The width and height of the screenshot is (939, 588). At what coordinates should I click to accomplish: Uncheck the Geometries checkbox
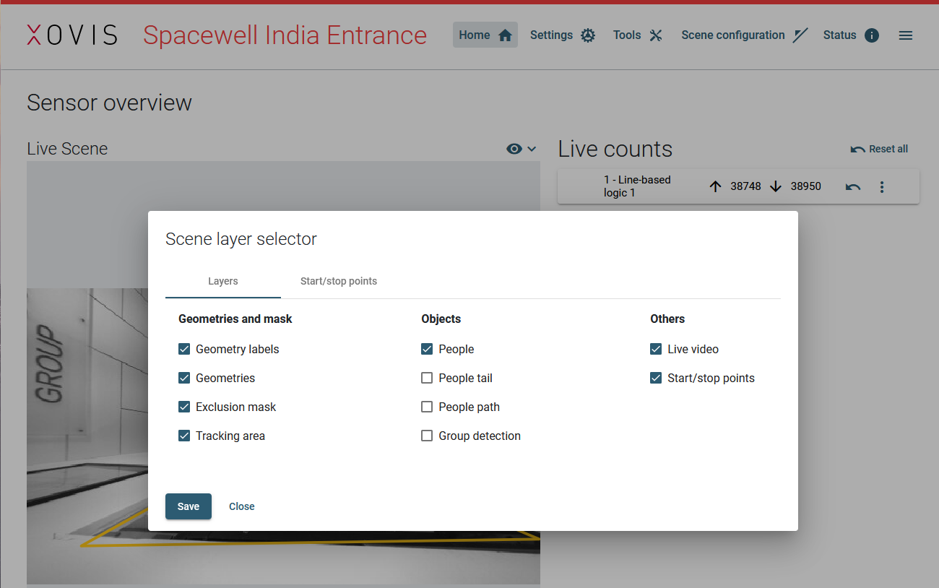(x=184, y=378)
